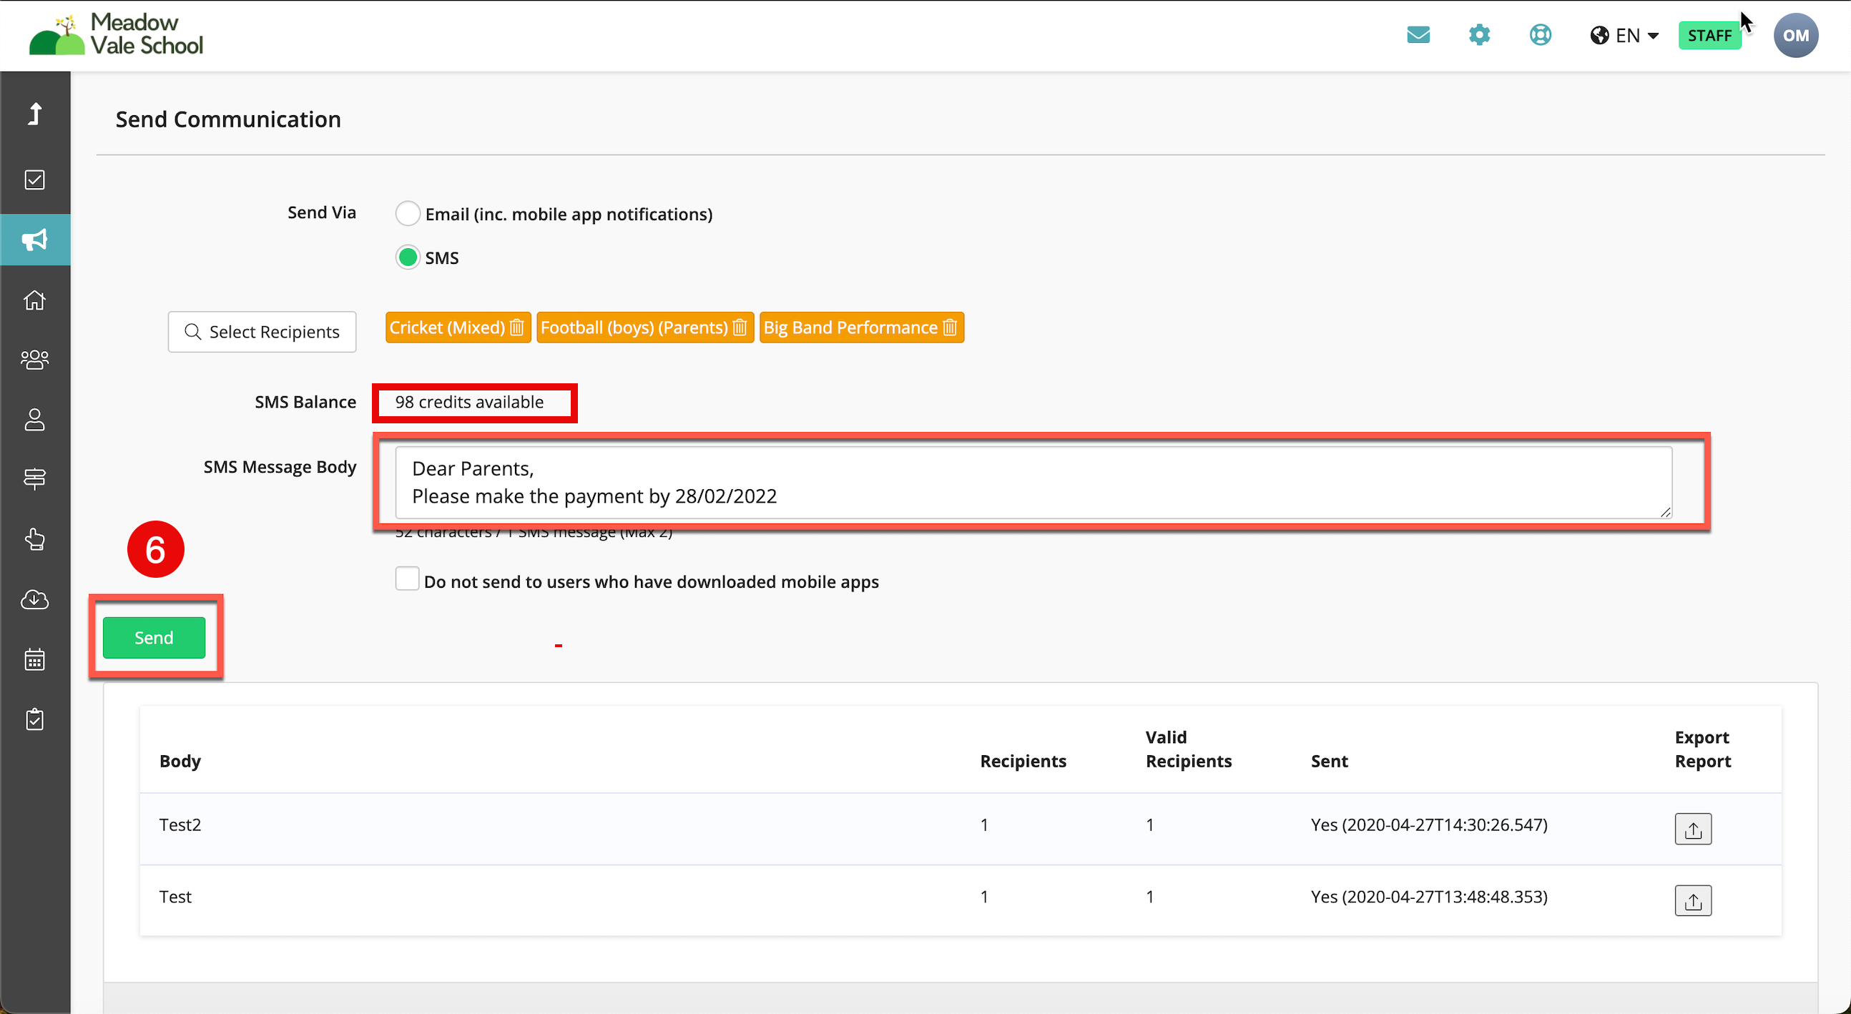The width and height of the screenshot is (1851, 1014).
Task: Select Email (inc. mobile app notifications) option
Action: click(x=408, y=213)
